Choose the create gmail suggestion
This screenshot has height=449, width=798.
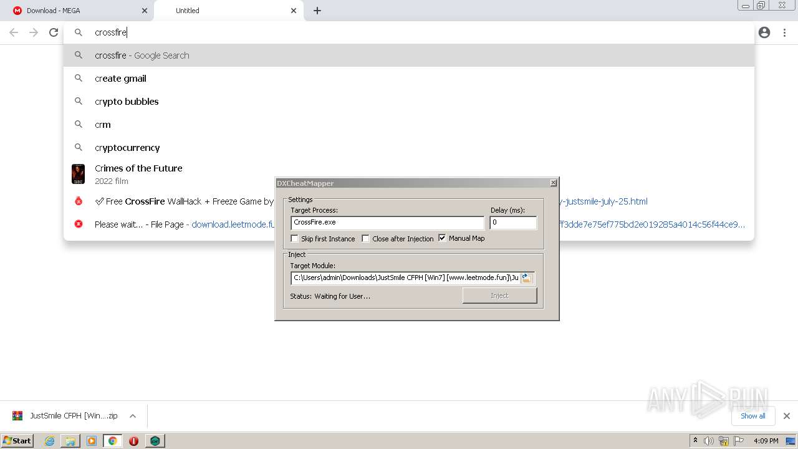[x=408, y=79]
